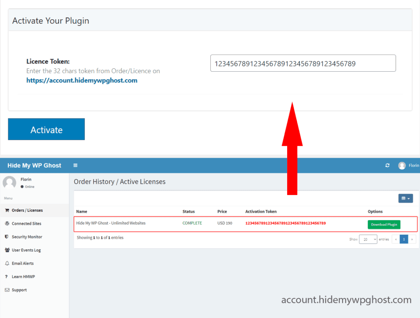Click the refresh icon in header

[x=387, y=166]
